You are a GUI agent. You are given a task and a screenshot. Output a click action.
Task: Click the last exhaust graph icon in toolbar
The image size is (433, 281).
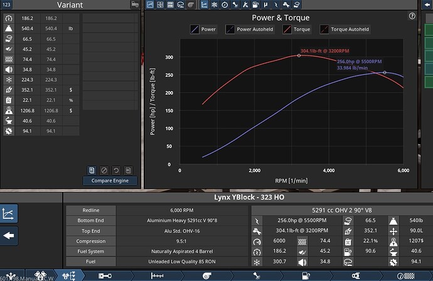point(296,4)
